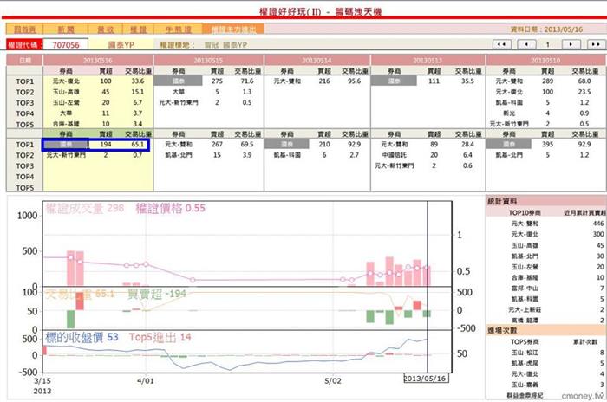607x402 pixels.
Task: Jump to first page with double-left arrow button
Action: click(x=502, y=44)
